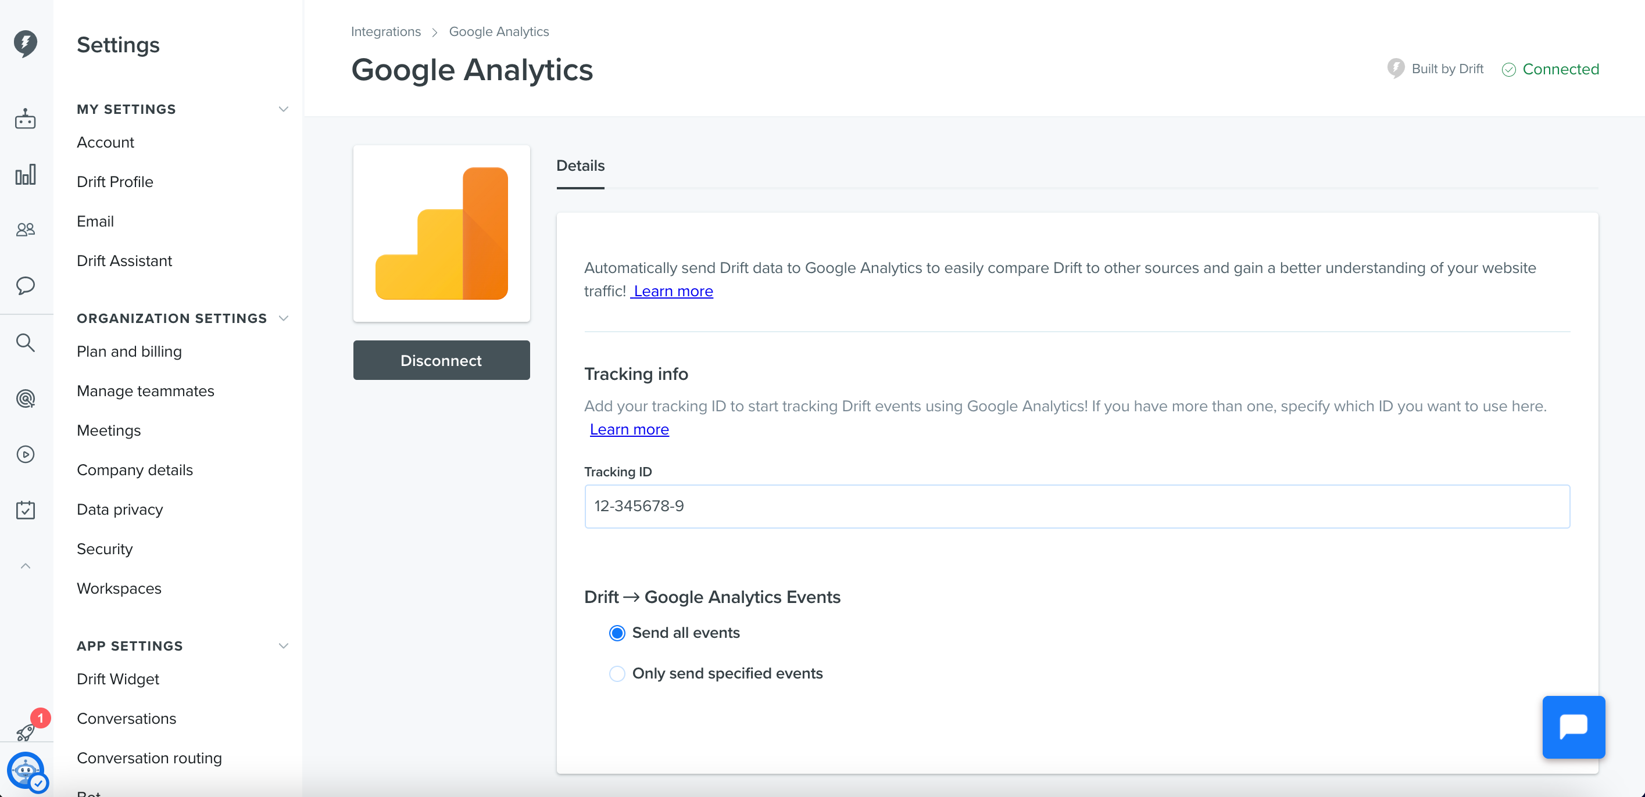Image resolution: width=1645 pixels, height=797 pixels.
Task: Open Workspaces settings
Action: (x=119, y=588)
